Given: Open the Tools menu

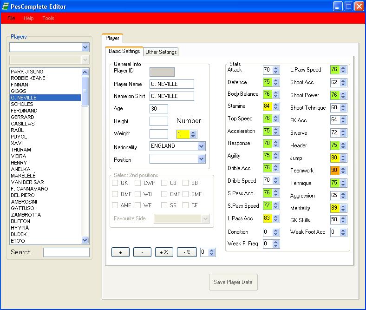Looking at the screenshot, I should [48, 18].
